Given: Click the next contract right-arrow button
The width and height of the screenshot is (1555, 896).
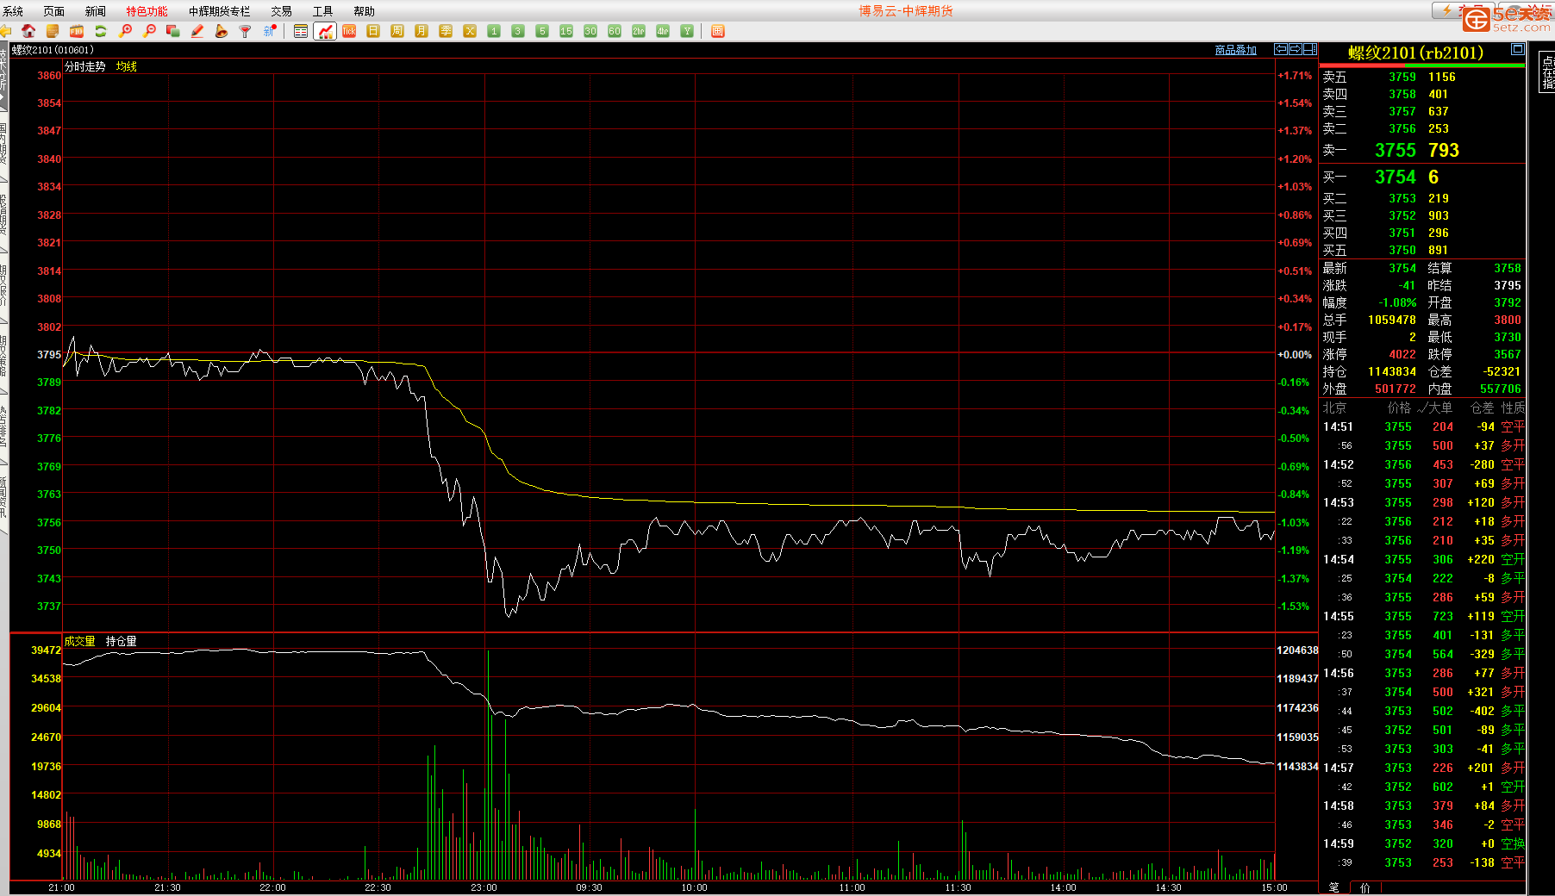Looking at the screenshot, I should coord(1296,49).
